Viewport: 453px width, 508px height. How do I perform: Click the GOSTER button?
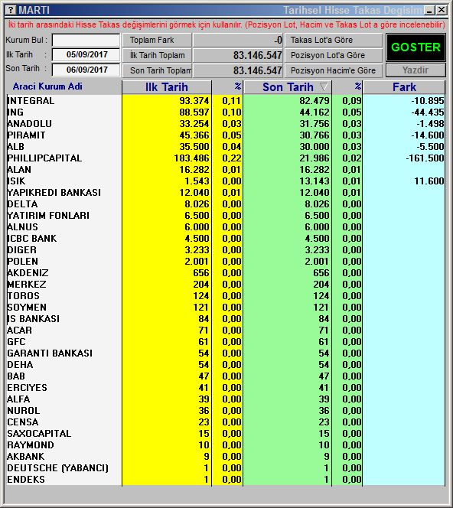coord(416,47)
